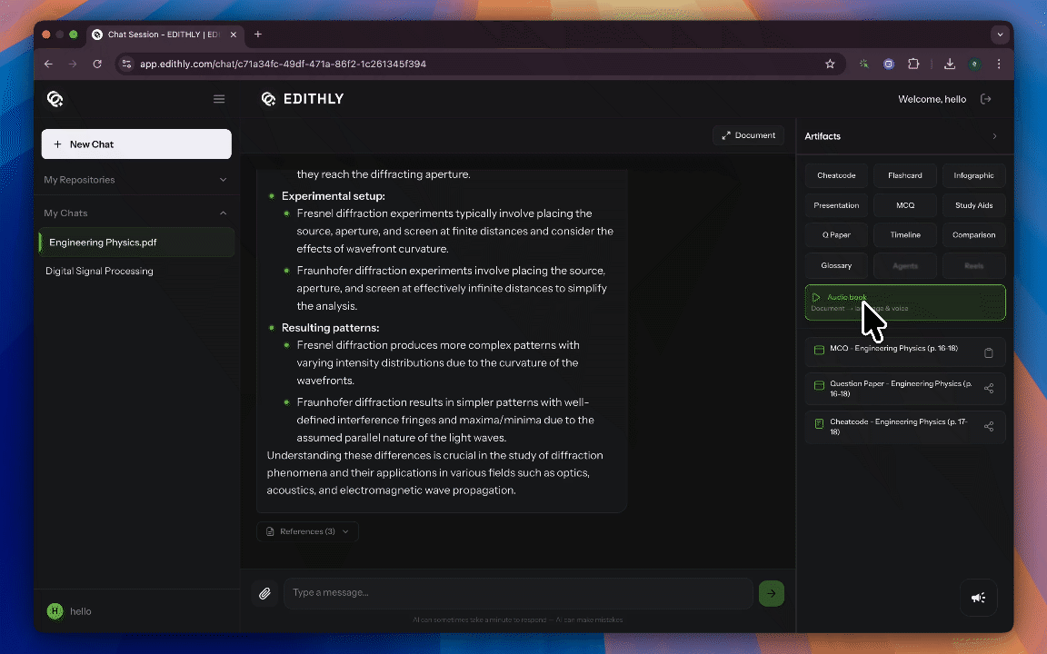Open browser extensions puzzle icon
The height and width of the screenshot is (654, 1047).
click(x=913, y=64)
